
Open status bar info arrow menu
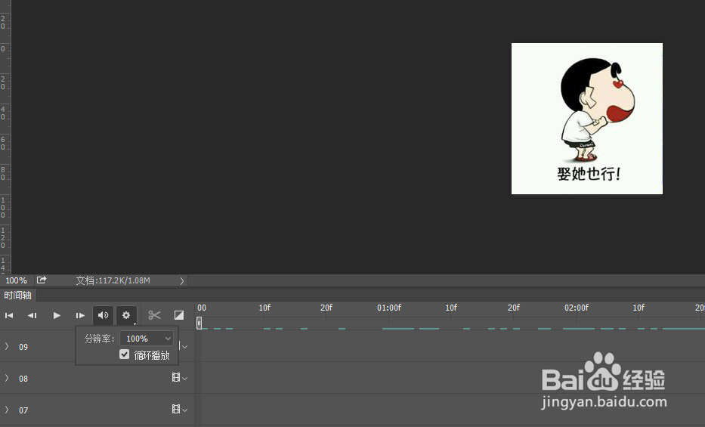point(182,281)
